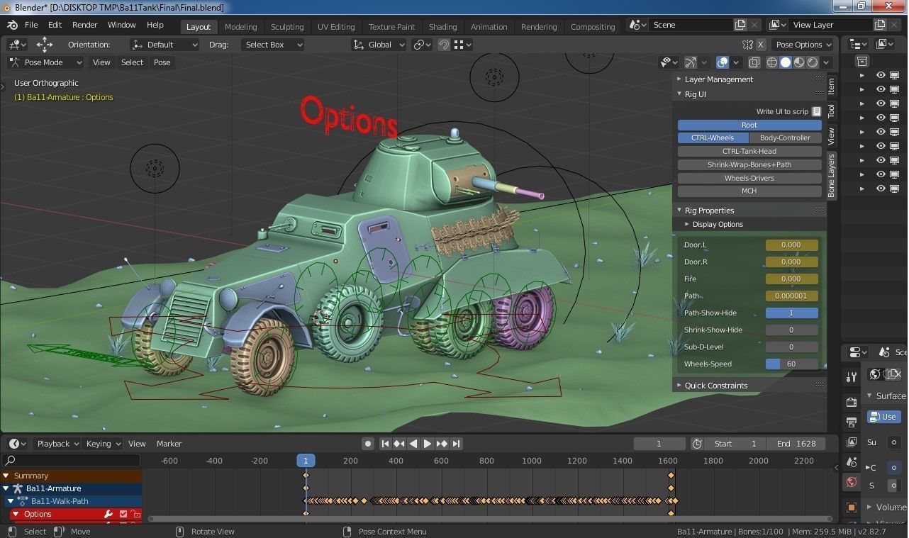909x538 pixels.
Task: Toggle the pose X mirror axis button
Action: tap(760, 45)
